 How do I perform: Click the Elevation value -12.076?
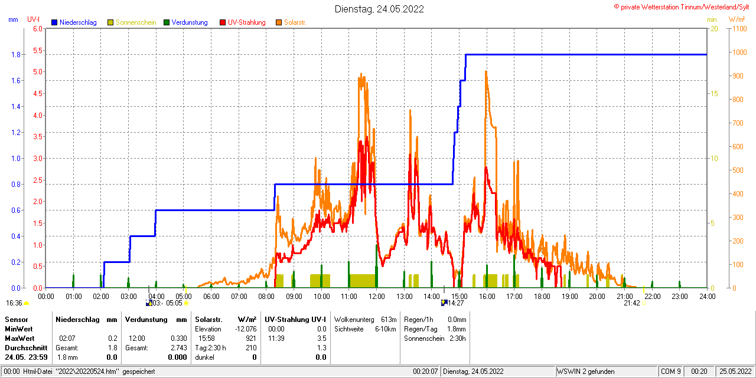(x=245, y=328)
